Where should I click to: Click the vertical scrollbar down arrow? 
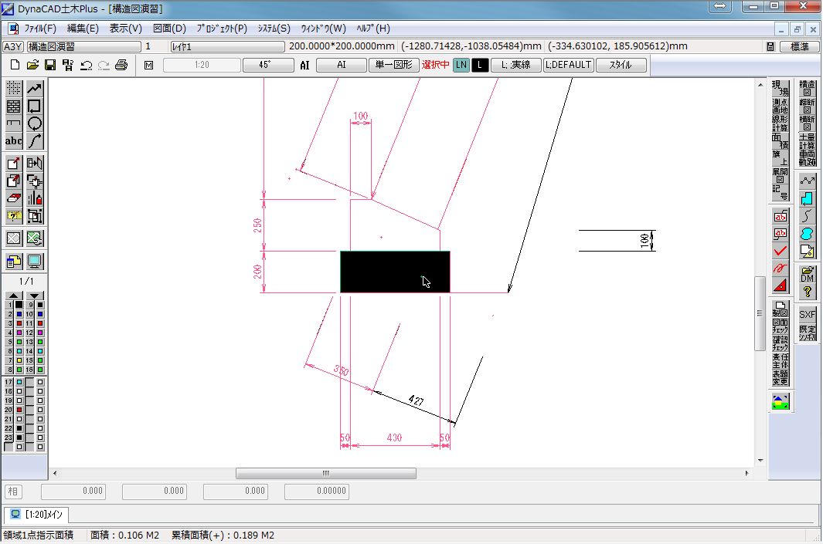760,461
